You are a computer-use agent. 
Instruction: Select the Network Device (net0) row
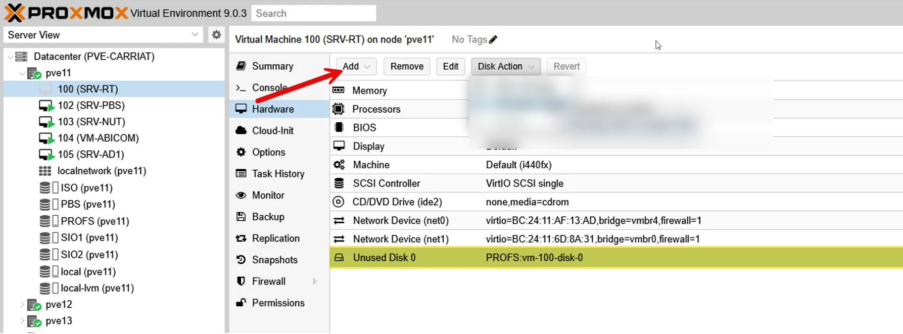tap(400, 221)
